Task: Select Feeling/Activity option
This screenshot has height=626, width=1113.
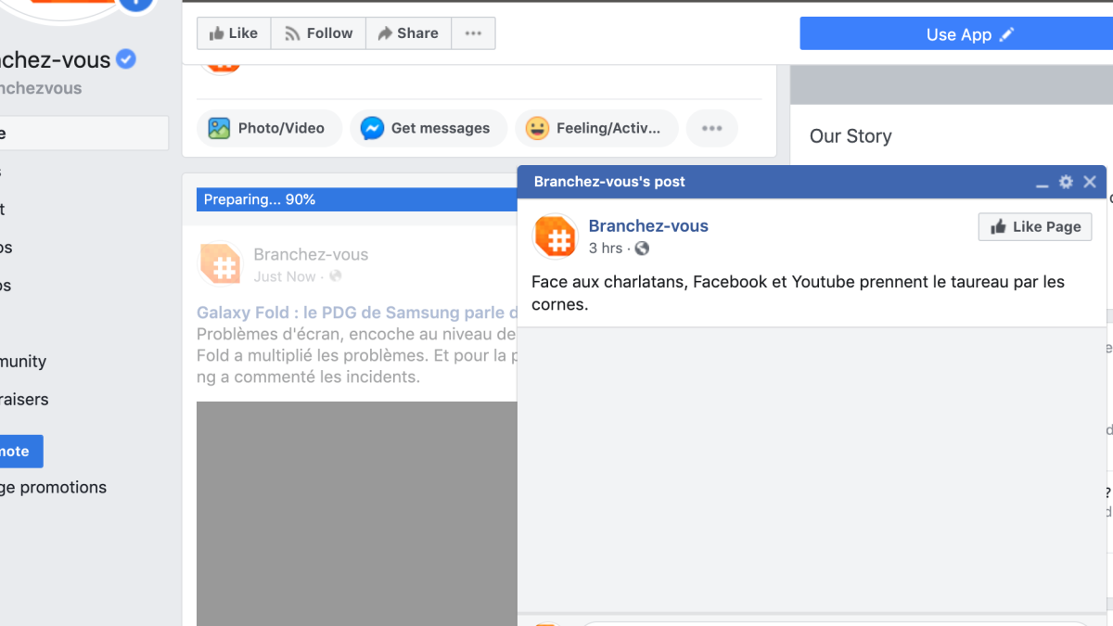Action: click(x=596, y=128)
